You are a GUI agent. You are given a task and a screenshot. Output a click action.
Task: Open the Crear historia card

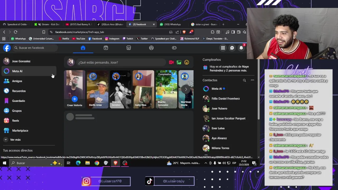point(74,89)
